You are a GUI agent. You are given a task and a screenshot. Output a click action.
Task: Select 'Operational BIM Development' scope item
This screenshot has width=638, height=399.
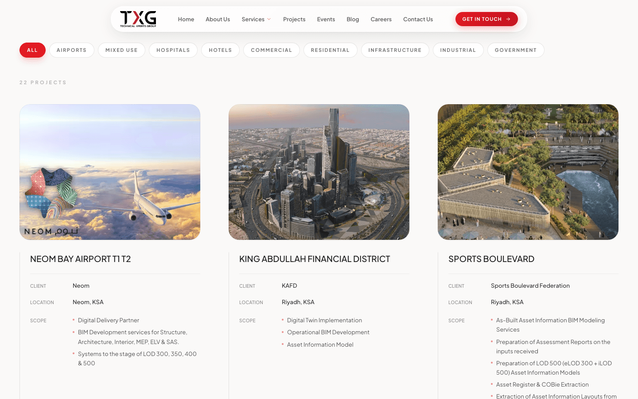[x=328, y=332]
